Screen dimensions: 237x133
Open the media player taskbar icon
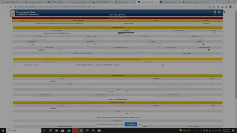[x=93, y=131]
